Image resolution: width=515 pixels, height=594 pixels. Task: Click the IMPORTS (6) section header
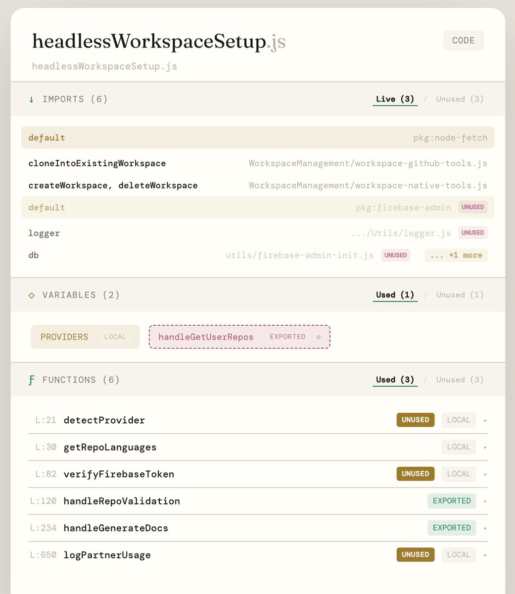click(75, 99)
